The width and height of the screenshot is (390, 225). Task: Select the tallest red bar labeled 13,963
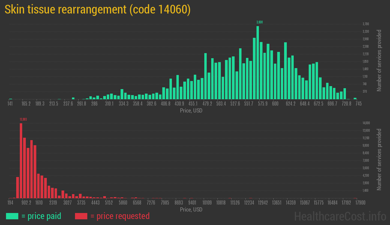pos(21,160)
